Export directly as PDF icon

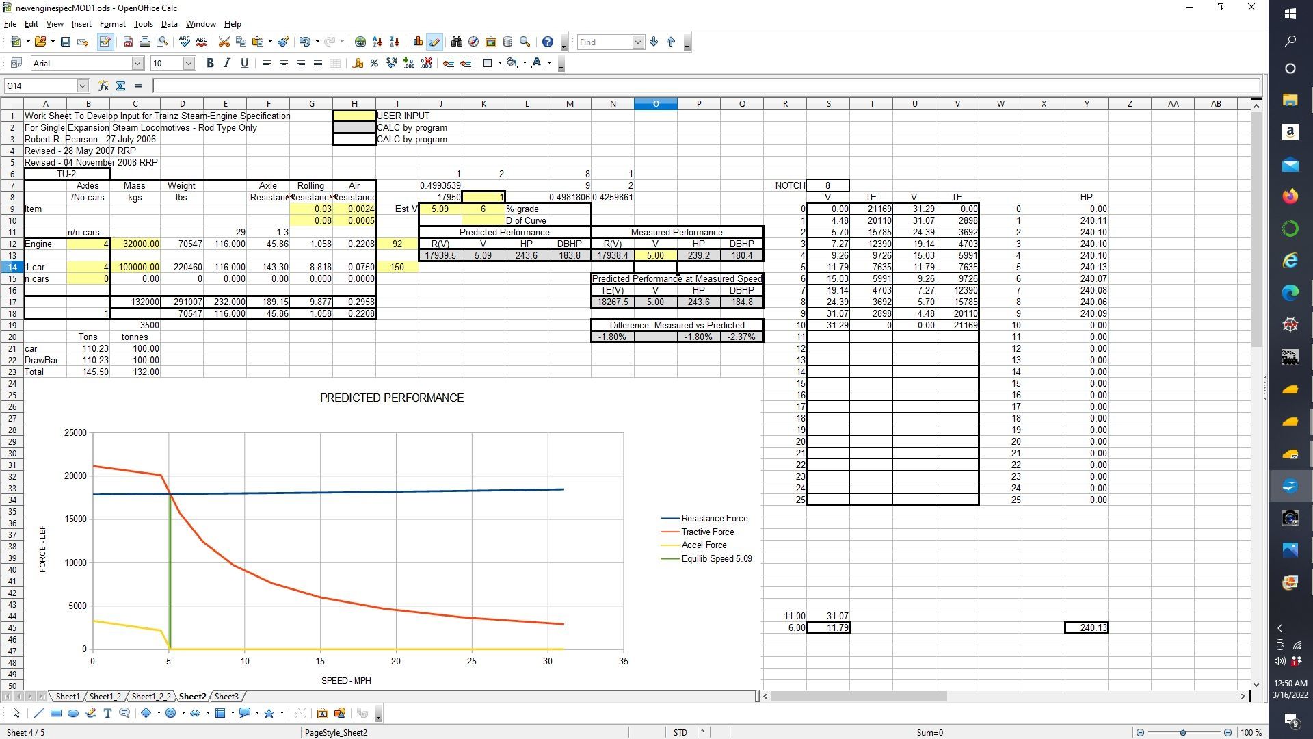pyautogui.click(x=128, y=42)
